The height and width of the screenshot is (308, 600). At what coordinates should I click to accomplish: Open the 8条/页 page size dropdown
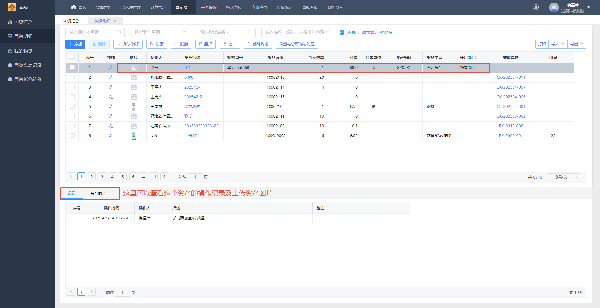[563, 177]
